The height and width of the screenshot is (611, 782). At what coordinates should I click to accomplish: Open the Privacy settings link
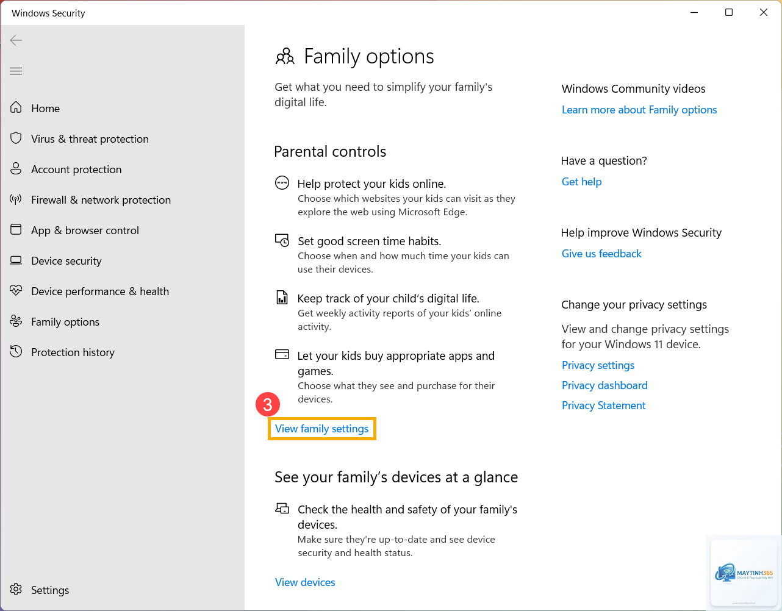[598, 365]
